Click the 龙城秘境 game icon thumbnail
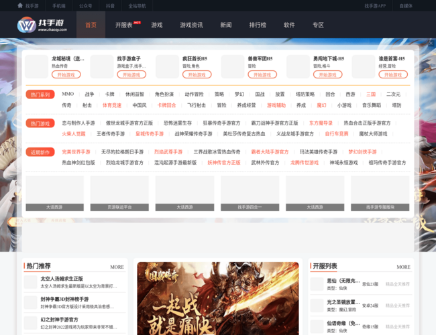The width and height of the screenshot is (436, 335). click(x=37, y=67)
